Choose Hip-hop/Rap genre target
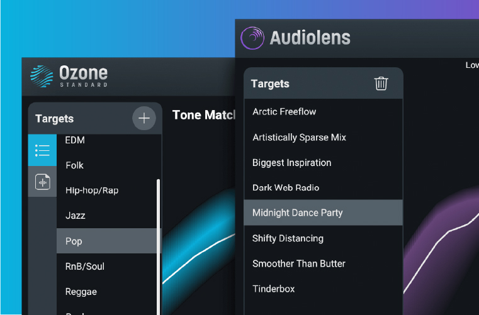 tap(92, 191)
